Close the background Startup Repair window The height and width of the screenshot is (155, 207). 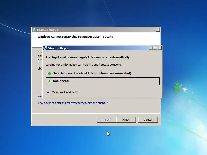[158, 30]
